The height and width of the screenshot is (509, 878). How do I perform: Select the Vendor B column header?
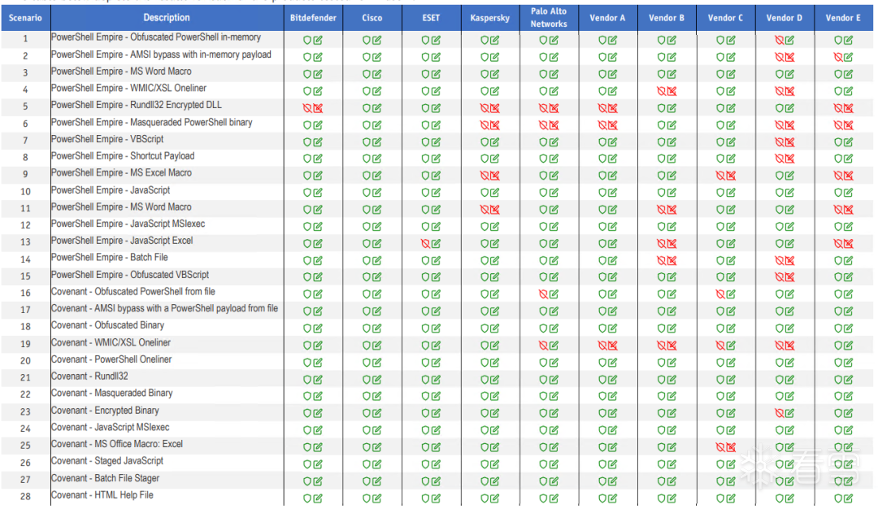click(667, 18)
